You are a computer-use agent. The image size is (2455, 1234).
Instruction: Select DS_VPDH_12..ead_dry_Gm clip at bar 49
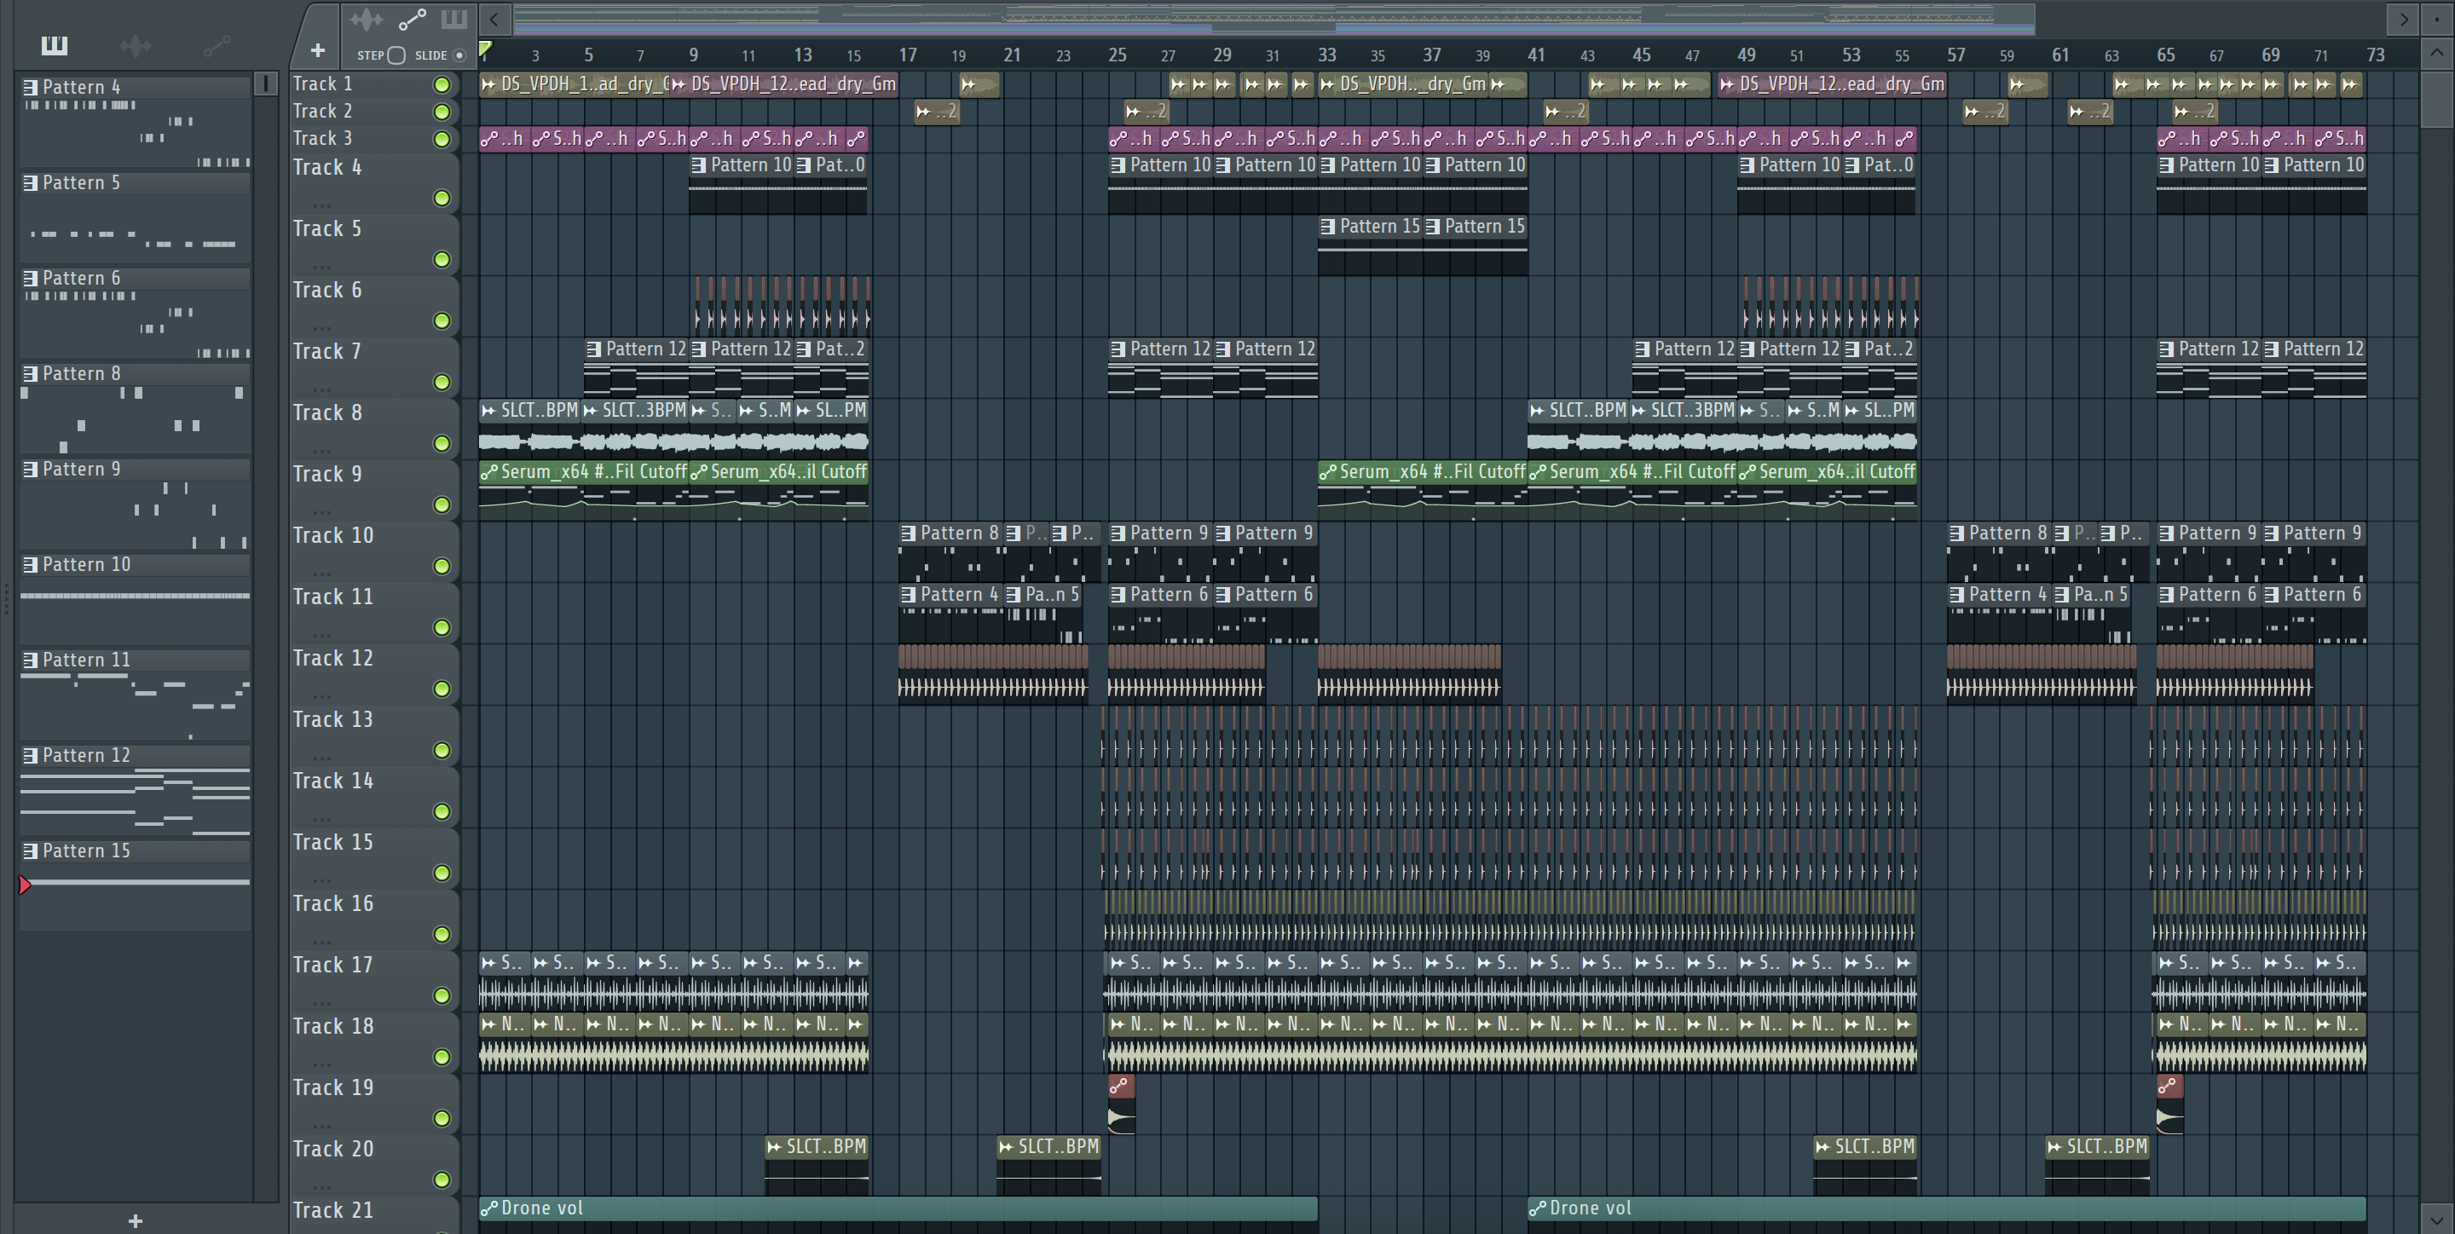[1832, 85]
